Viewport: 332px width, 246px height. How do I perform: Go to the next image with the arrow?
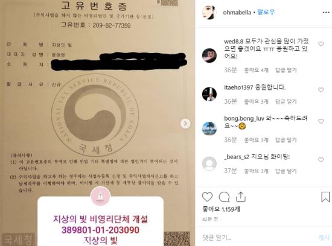click(185, 124)
